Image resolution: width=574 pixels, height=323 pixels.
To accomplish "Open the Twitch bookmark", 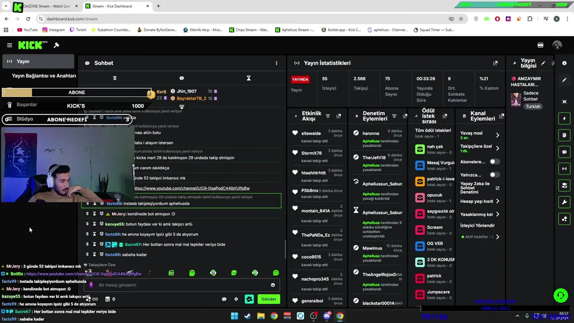I will pos(78,30).
